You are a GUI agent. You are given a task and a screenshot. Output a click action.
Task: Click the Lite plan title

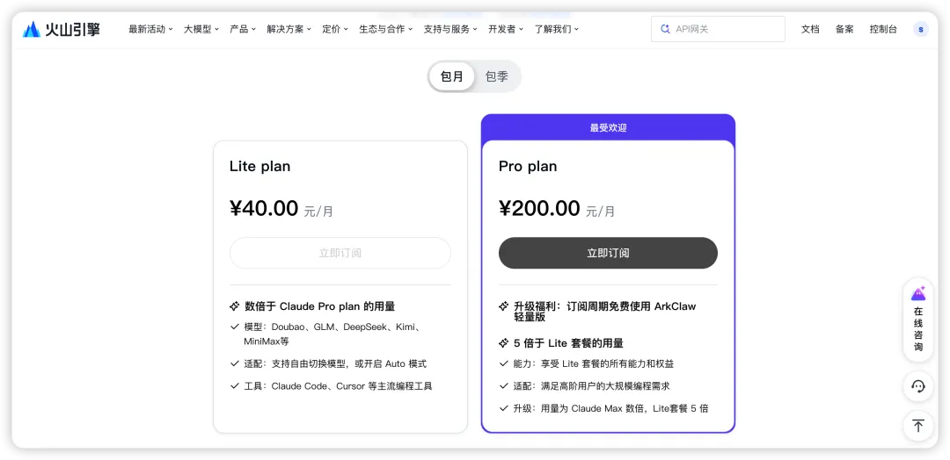(259, 166)
